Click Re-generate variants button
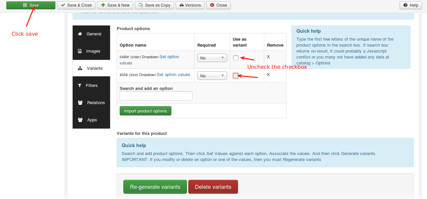 (155, 187)
